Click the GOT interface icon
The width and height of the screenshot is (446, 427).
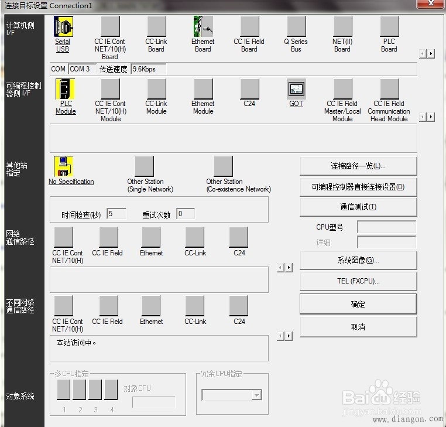point(296,89)
